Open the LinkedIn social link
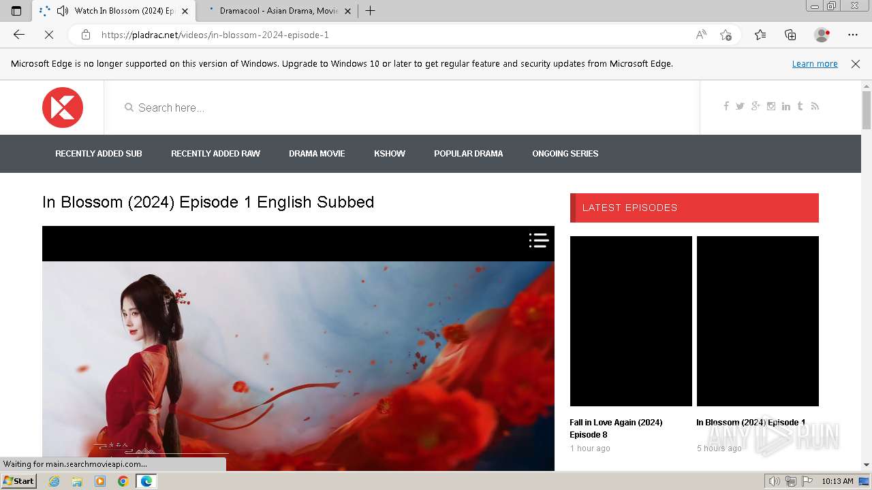872x490 pixels. tap(786, 106)
